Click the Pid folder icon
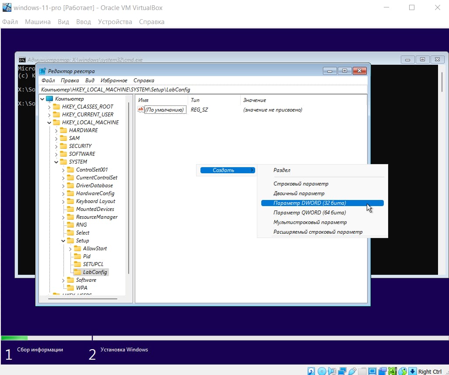The height and width of the screenshot is (375, 449). [x=77, y=256]
